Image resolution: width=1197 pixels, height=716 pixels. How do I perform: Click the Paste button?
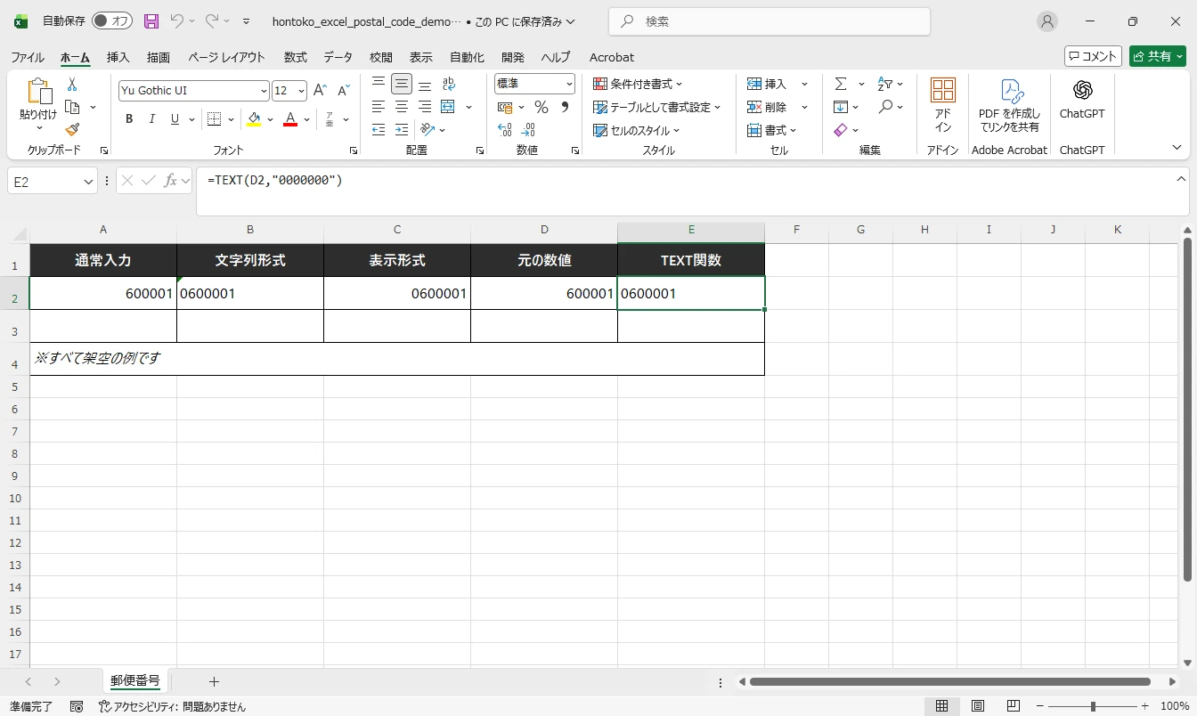point(37,105)
